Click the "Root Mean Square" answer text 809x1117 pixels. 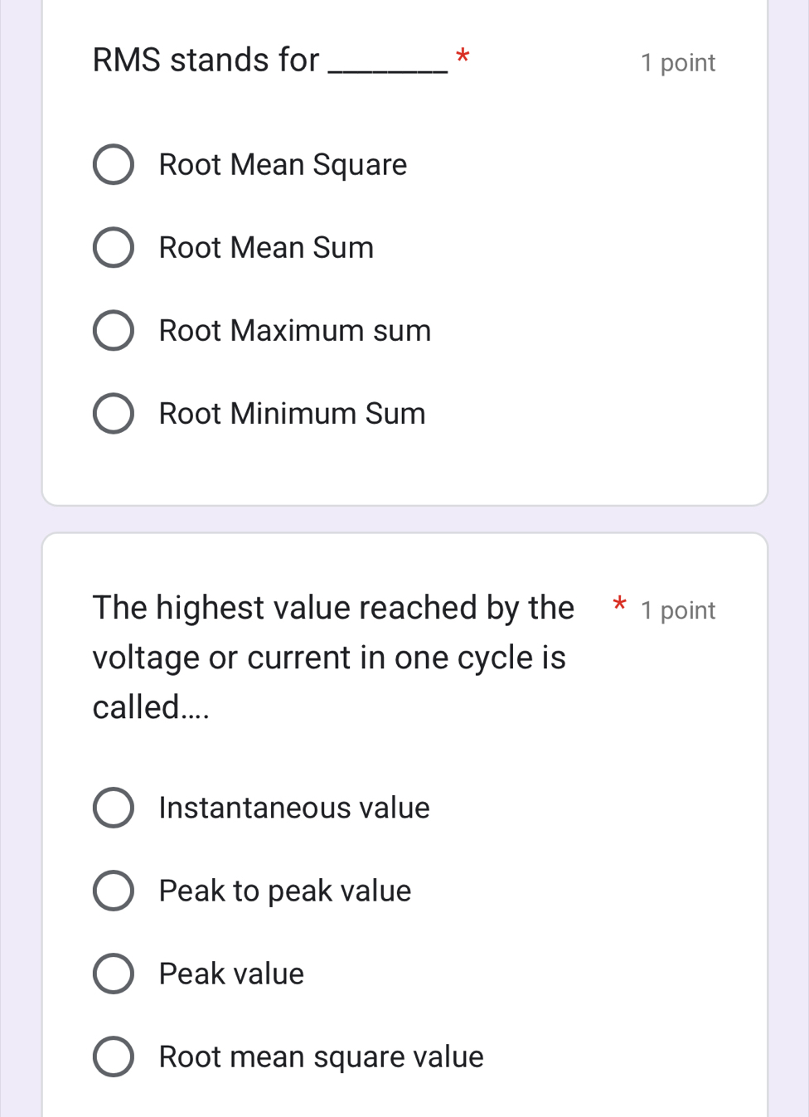click(x=283, y=164)
